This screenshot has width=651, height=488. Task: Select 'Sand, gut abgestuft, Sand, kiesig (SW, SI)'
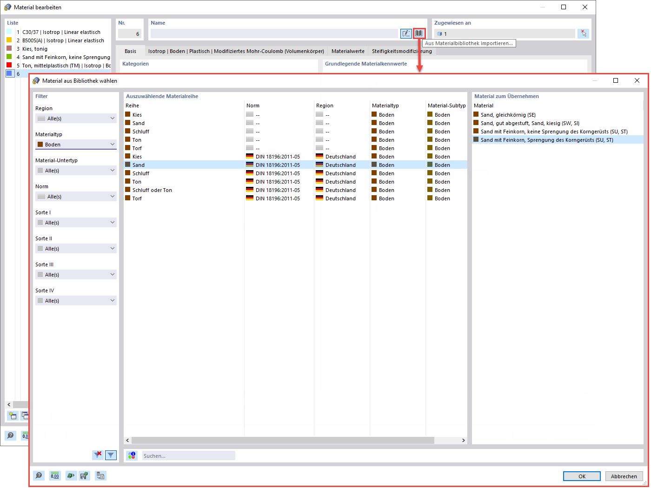point(558,123)
